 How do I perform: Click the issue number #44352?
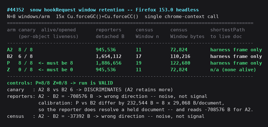tap(16, 10)
